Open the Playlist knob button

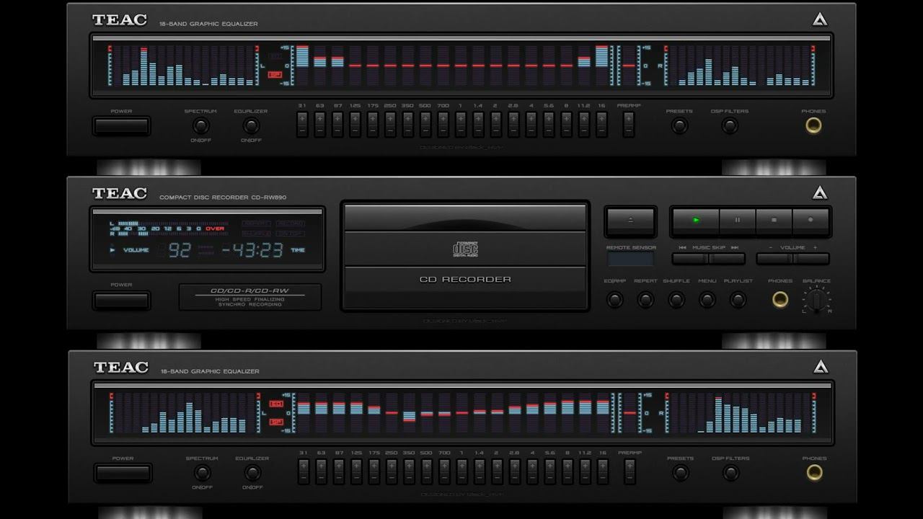pos(738,299)
